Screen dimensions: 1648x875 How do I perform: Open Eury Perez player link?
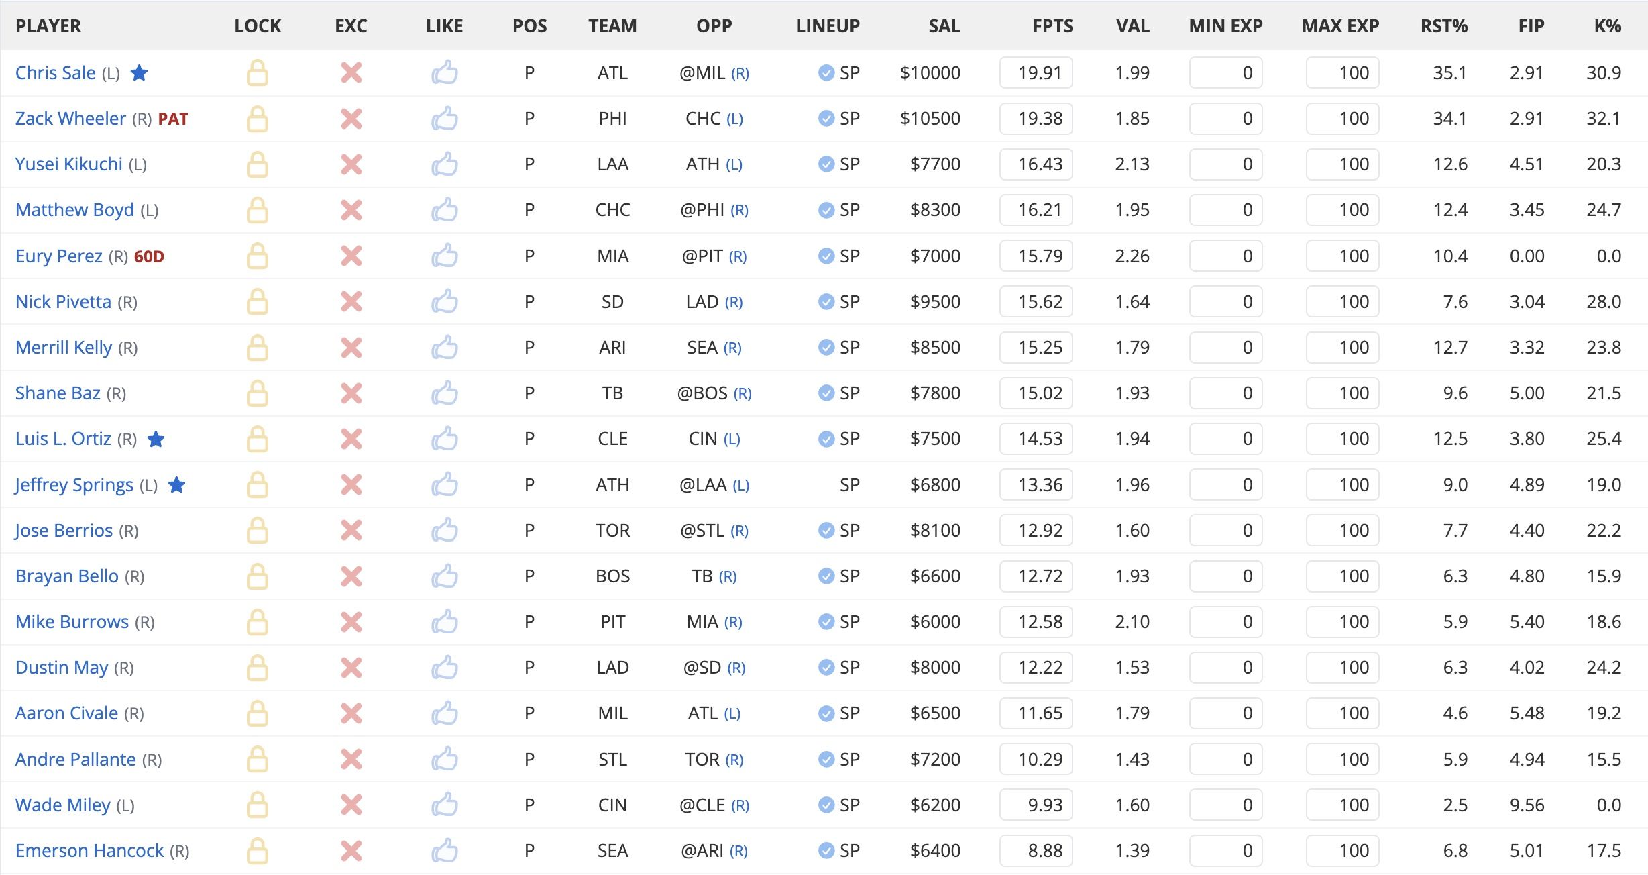(59, 256)
